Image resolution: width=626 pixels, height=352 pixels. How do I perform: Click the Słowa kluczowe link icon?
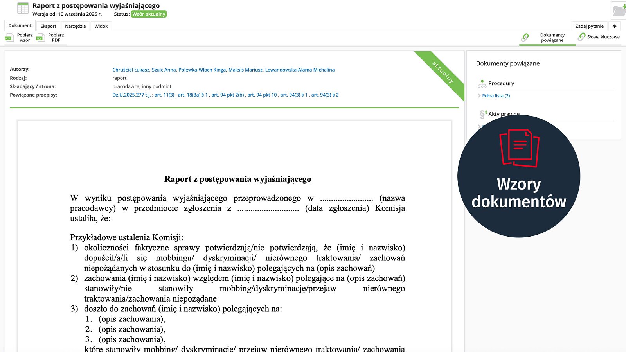click(x=582, y=37)
